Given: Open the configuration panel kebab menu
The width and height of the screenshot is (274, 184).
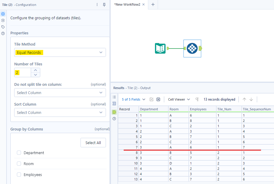Looking at the screenshot, I should coord(97,5).
